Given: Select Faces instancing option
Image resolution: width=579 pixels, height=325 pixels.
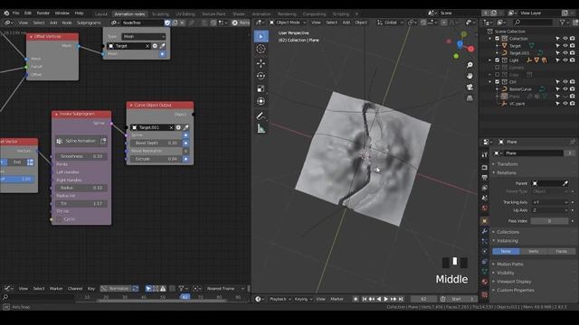Looking at the screenshot, I should coord(561,251).
